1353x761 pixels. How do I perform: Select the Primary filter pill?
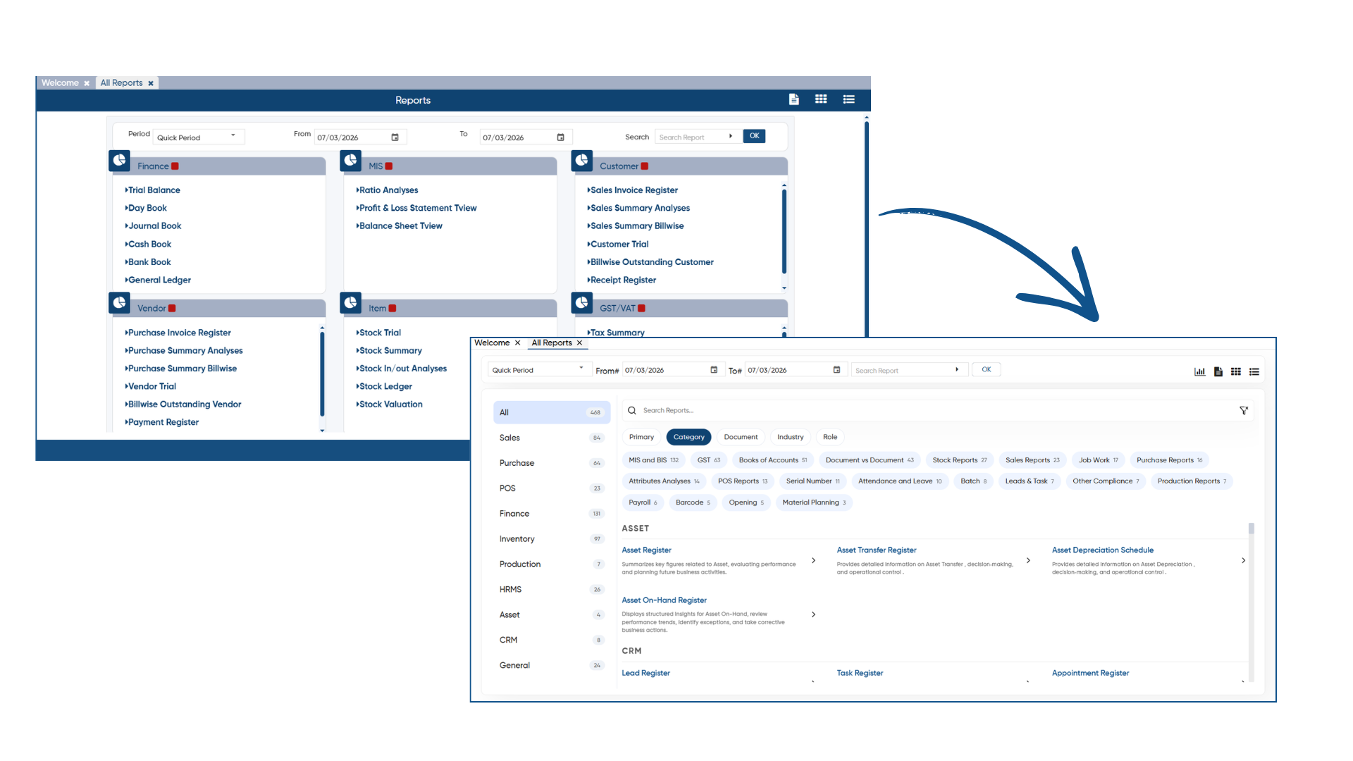(x=641, y=437)
